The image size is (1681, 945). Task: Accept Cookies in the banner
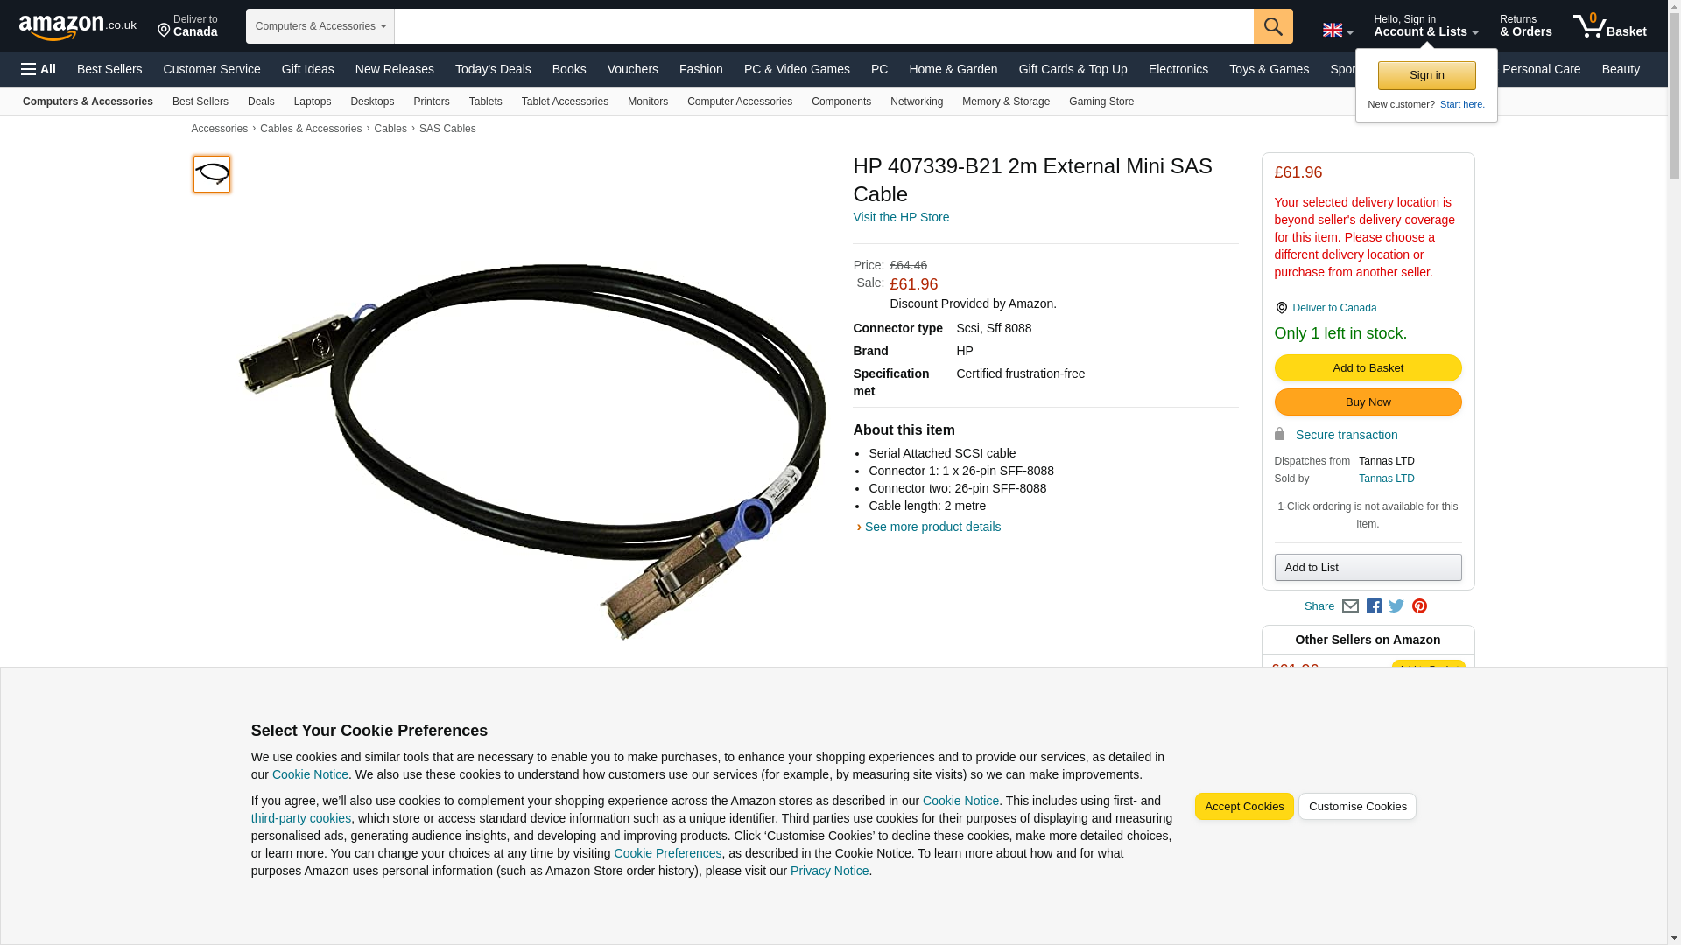(x=1244, y=807)
